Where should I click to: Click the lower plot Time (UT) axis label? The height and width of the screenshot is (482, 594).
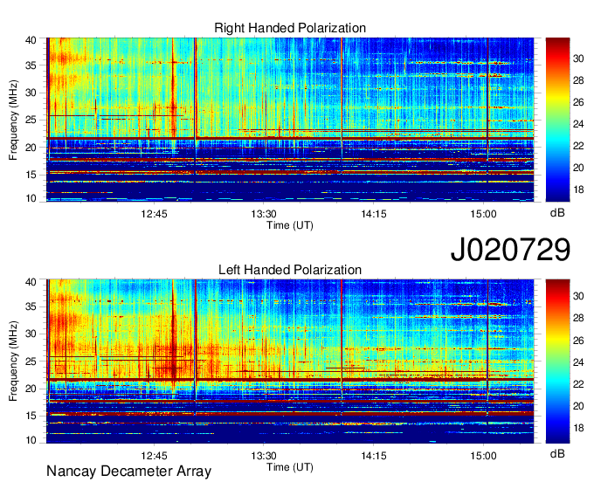click(290, 467)
